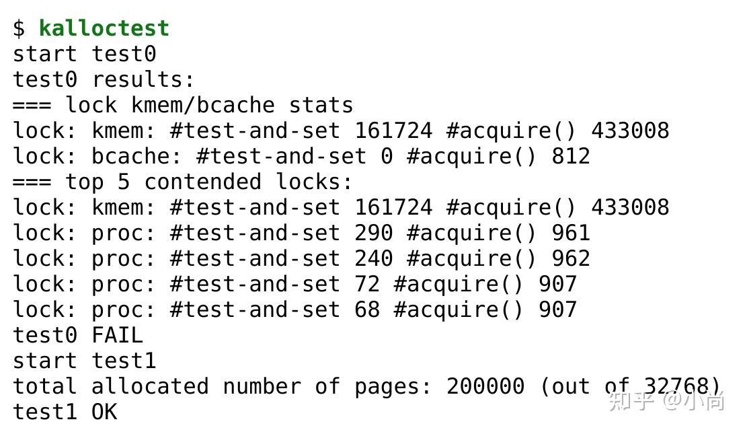Click the "start test0" line
Screen dimensions: 745x432
[x=84, y=54]
